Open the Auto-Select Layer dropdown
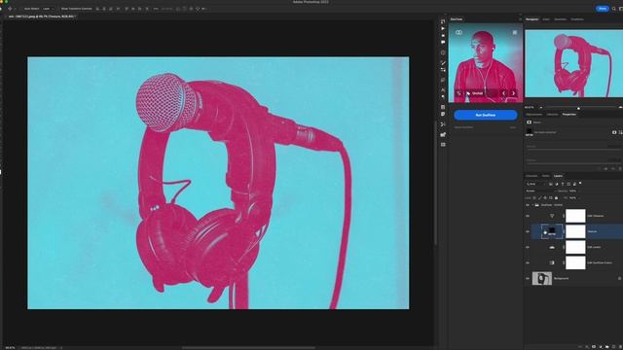 (48, 9)
